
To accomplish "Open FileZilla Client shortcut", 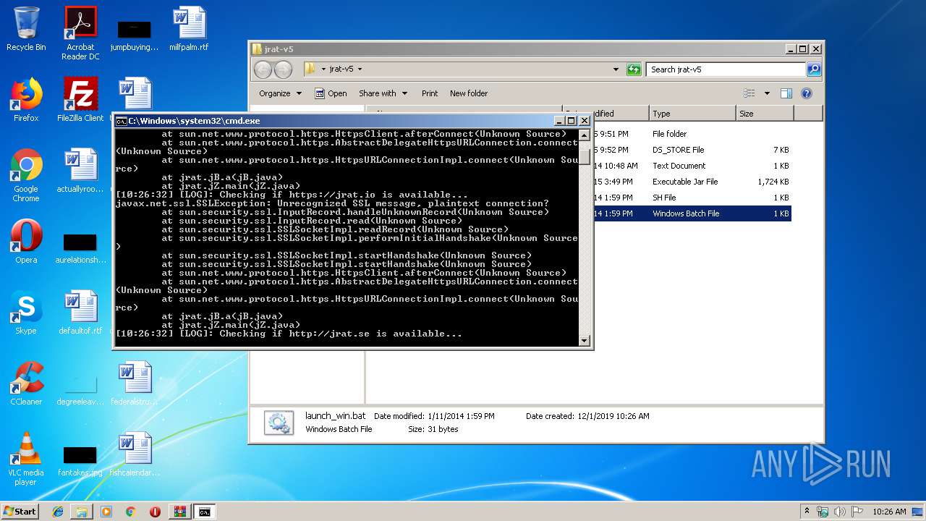I will click(x=80, y=100).
